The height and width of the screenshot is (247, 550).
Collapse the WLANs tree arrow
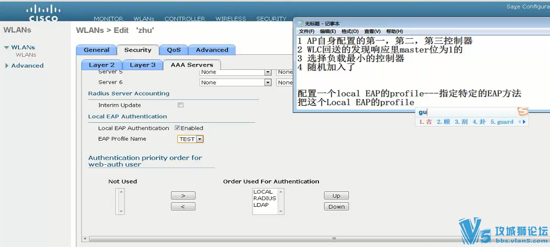point(6,47)
